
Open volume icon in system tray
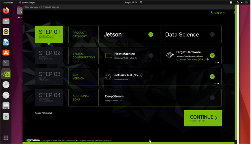pos(242,2)
